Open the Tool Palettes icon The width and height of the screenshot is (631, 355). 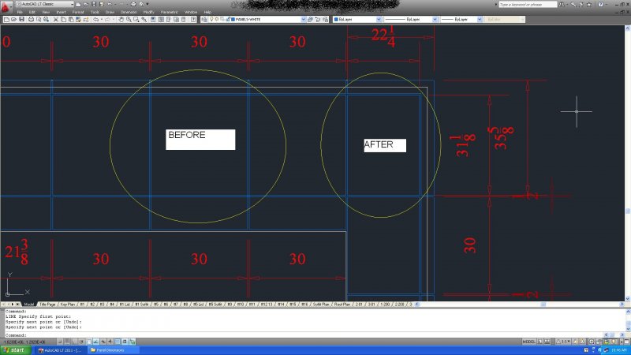(x=168, y=19)
